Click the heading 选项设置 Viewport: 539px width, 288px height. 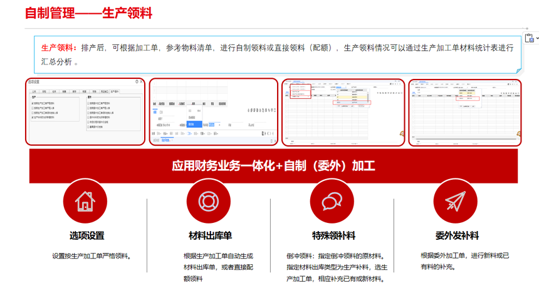[86, 236]
